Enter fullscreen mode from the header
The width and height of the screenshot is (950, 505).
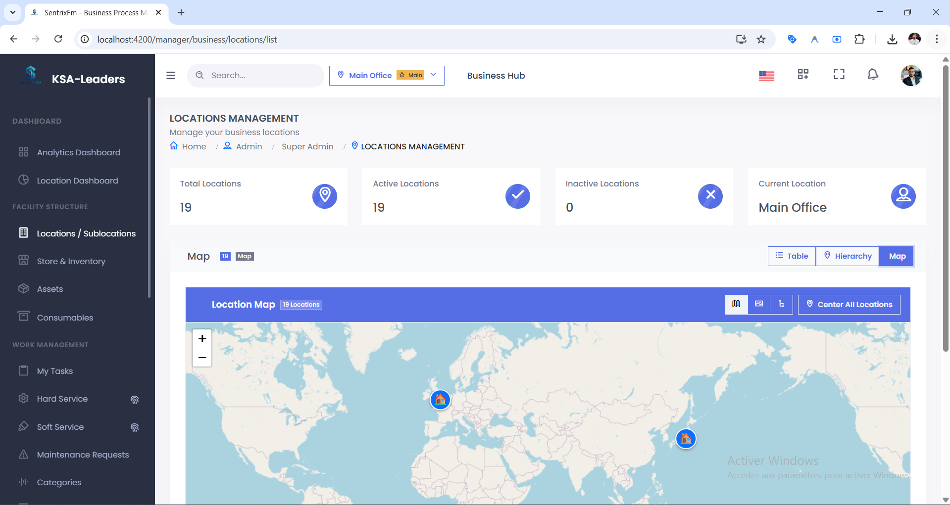pyautogui.click(x=839, y=74)
